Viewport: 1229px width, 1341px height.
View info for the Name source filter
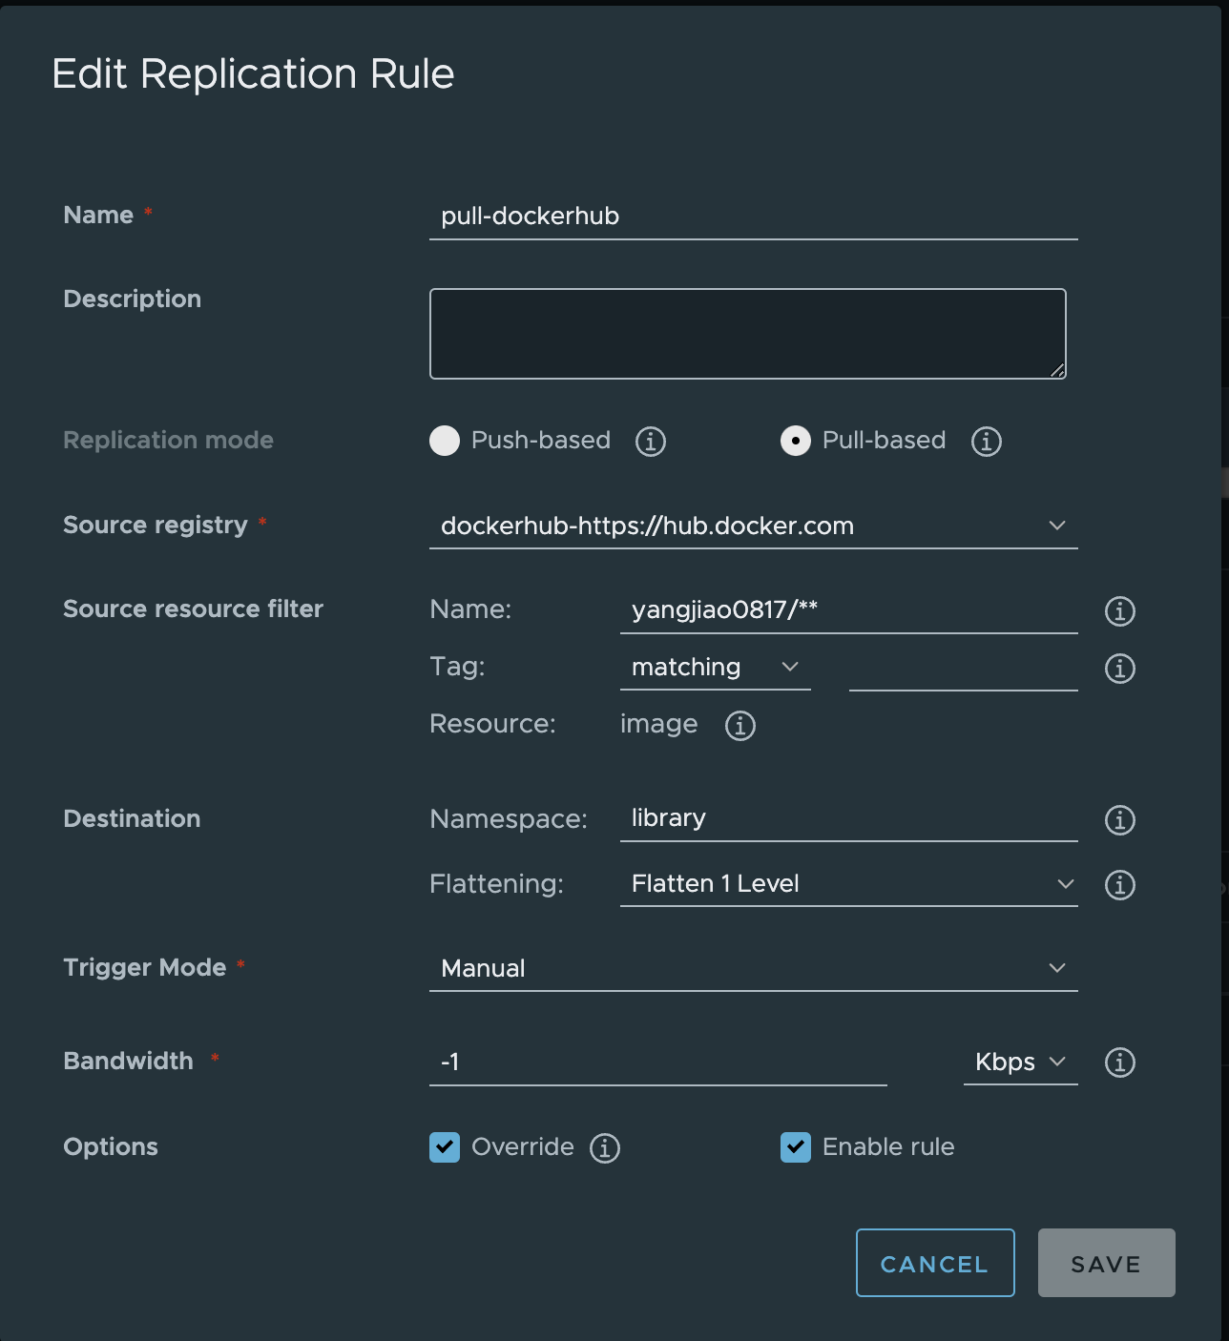(x=1119, y=611)
